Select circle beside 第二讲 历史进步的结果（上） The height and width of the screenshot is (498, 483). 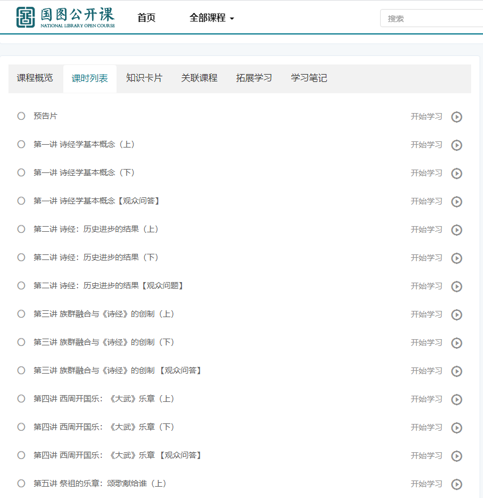[x=21, y=229]
